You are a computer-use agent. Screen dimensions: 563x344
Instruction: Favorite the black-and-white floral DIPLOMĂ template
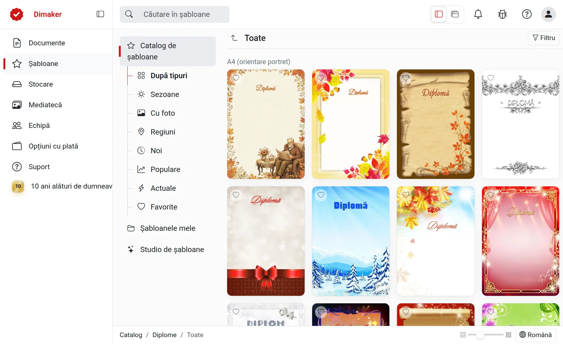[x=491, y=78]
